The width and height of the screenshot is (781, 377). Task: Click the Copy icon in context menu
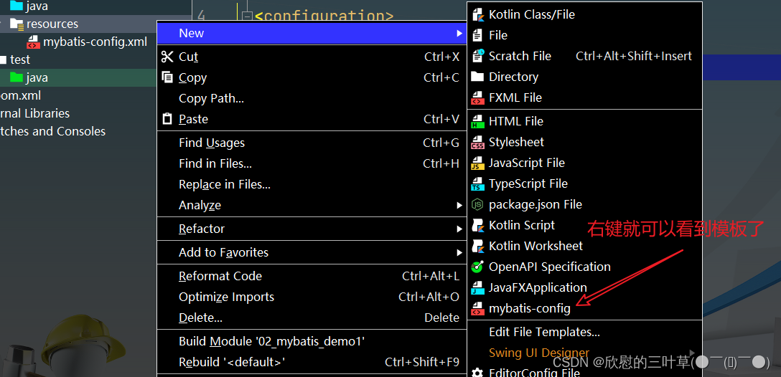pyautogui.click(x=167, y=77)
